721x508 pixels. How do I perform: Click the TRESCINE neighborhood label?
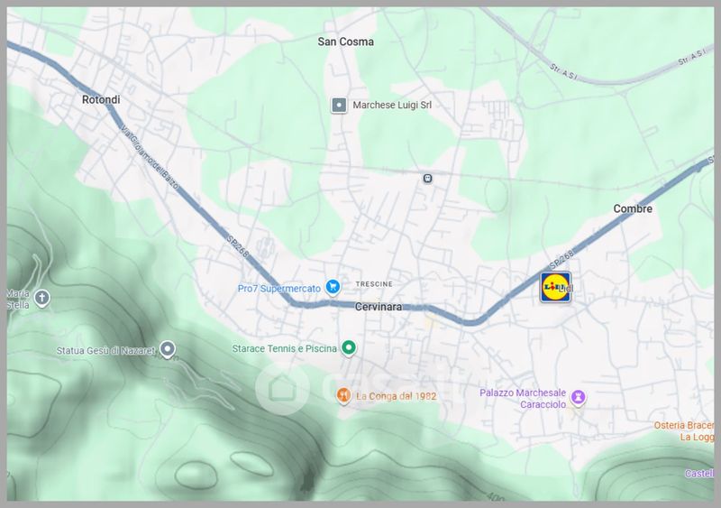pyautogui.click(x=374, y=283)
